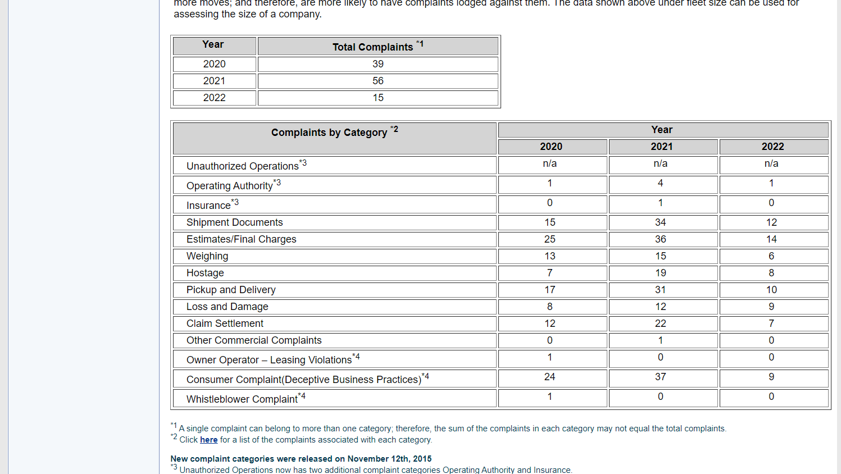
Task: Click the Loss and Damage category label
Action: pos(227,307)
